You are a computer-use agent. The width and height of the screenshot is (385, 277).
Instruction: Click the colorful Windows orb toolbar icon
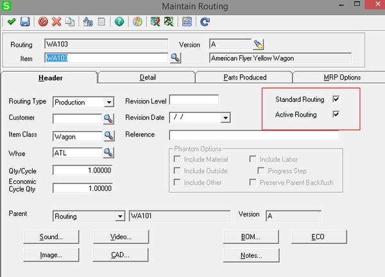pos(137,22)
